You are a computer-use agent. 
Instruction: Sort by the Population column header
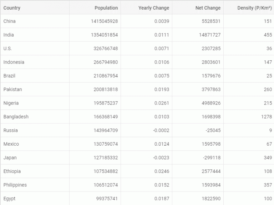[95, 8]
